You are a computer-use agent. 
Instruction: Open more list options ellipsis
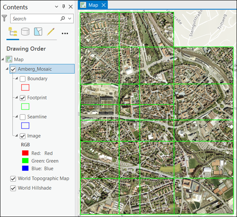(x=65, y=33)
